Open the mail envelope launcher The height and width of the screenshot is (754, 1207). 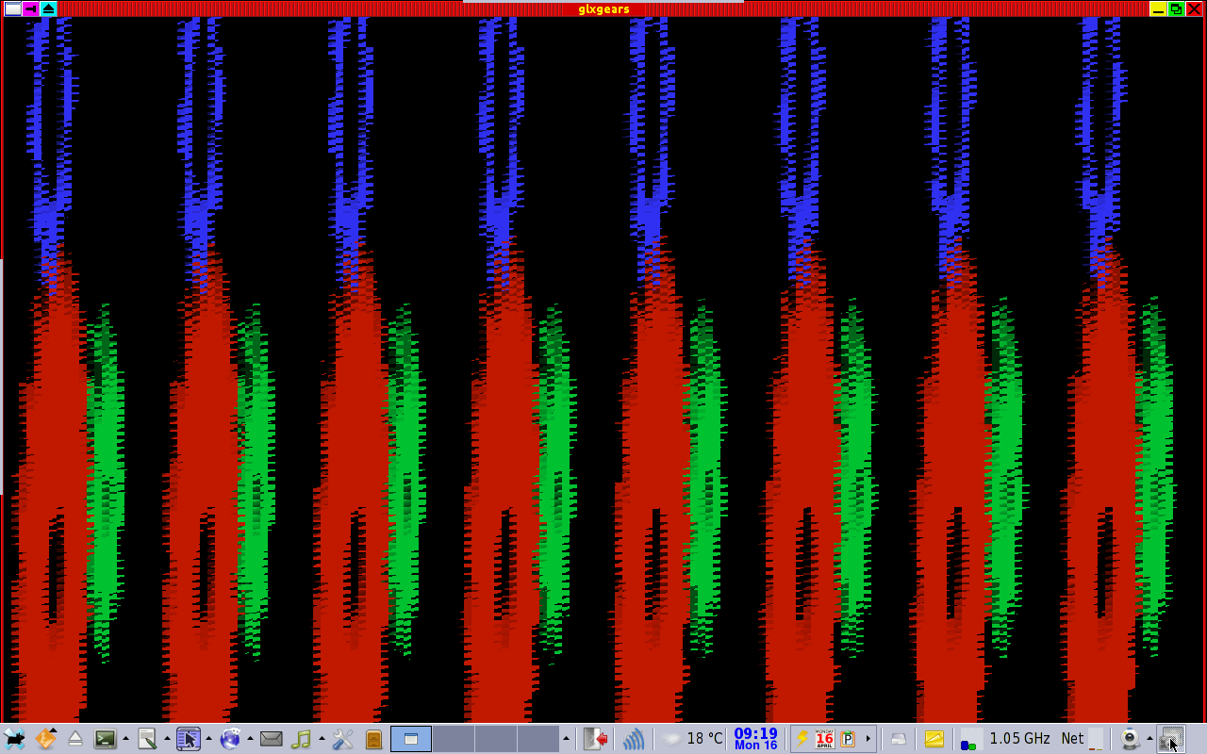(272, 739)
